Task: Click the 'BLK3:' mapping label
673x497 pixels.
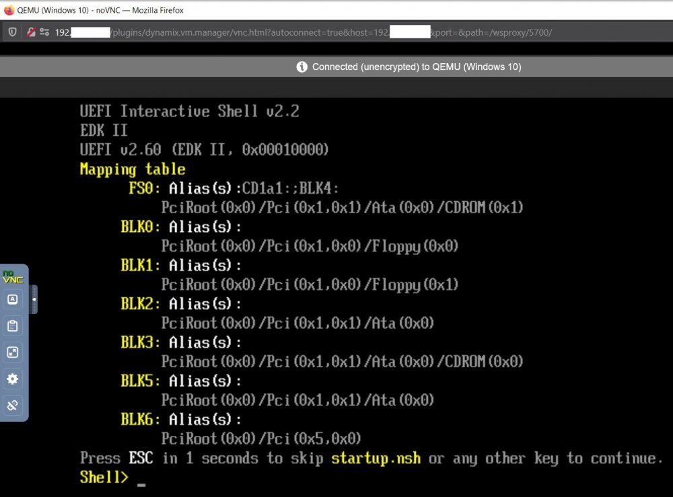Action: pyautogui.click(x=141, y=342)
